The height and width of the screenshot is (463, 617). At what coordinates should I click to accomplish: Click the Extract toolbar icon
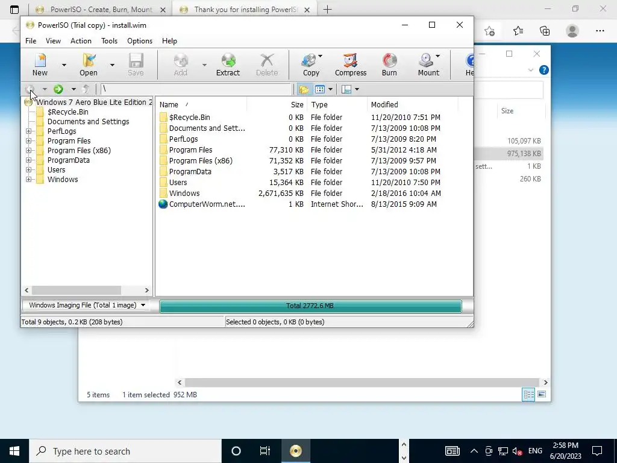[228, 65]
